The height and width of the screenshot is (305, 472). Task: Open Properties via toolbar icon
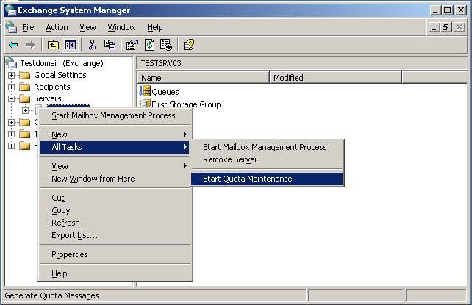(x=132, y=45)
